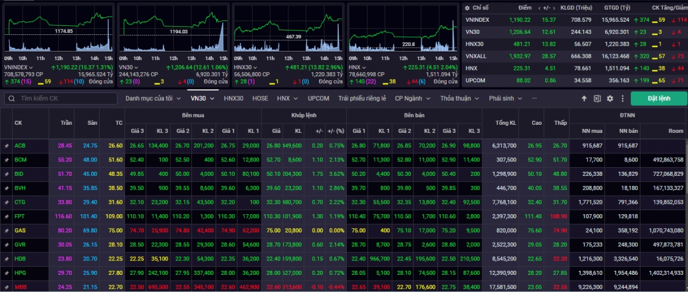Change index via HNX chart dropdown

pyautogui.click(x=356, y=67)
